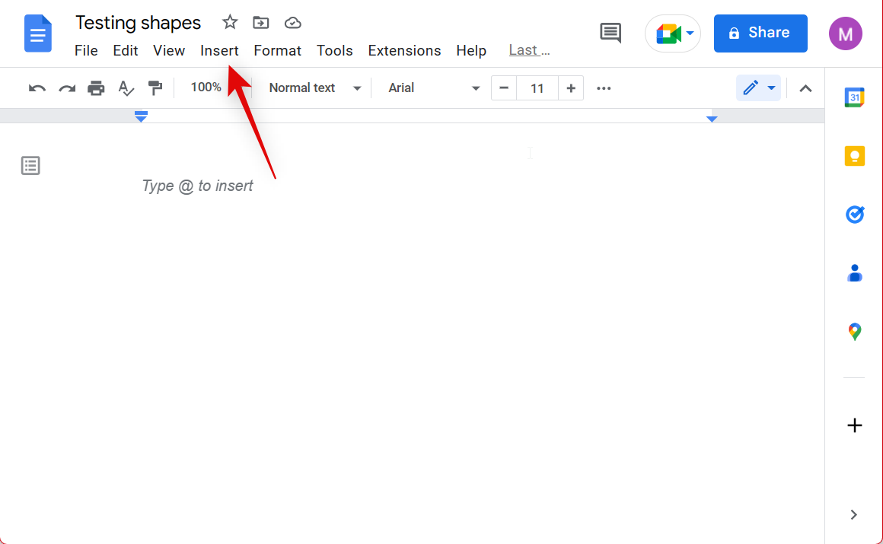Image resolution: width=883 pixels, height=544 pixels.
Task: Open the Edit menu
Action: click(x=125, y=51)
